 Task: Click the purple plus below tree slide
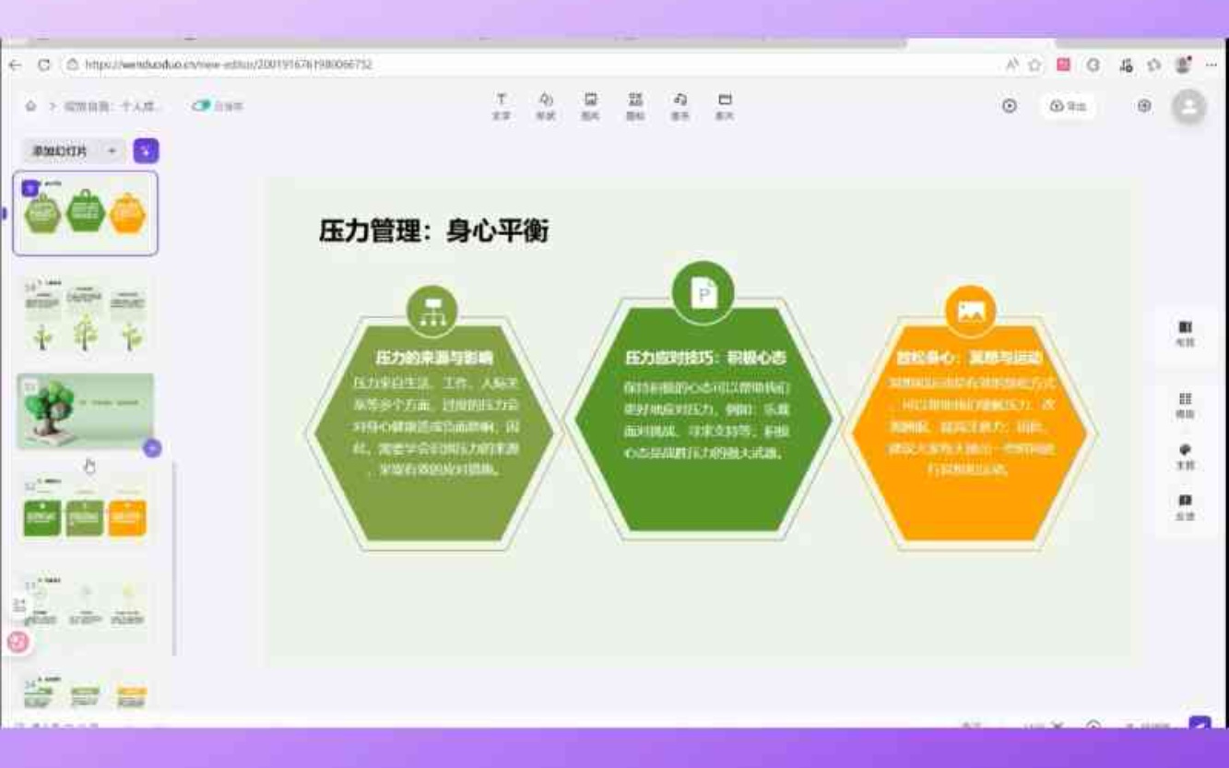click(152, 448)
